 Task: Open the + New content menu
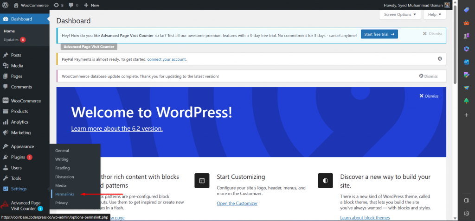[91, 5]
